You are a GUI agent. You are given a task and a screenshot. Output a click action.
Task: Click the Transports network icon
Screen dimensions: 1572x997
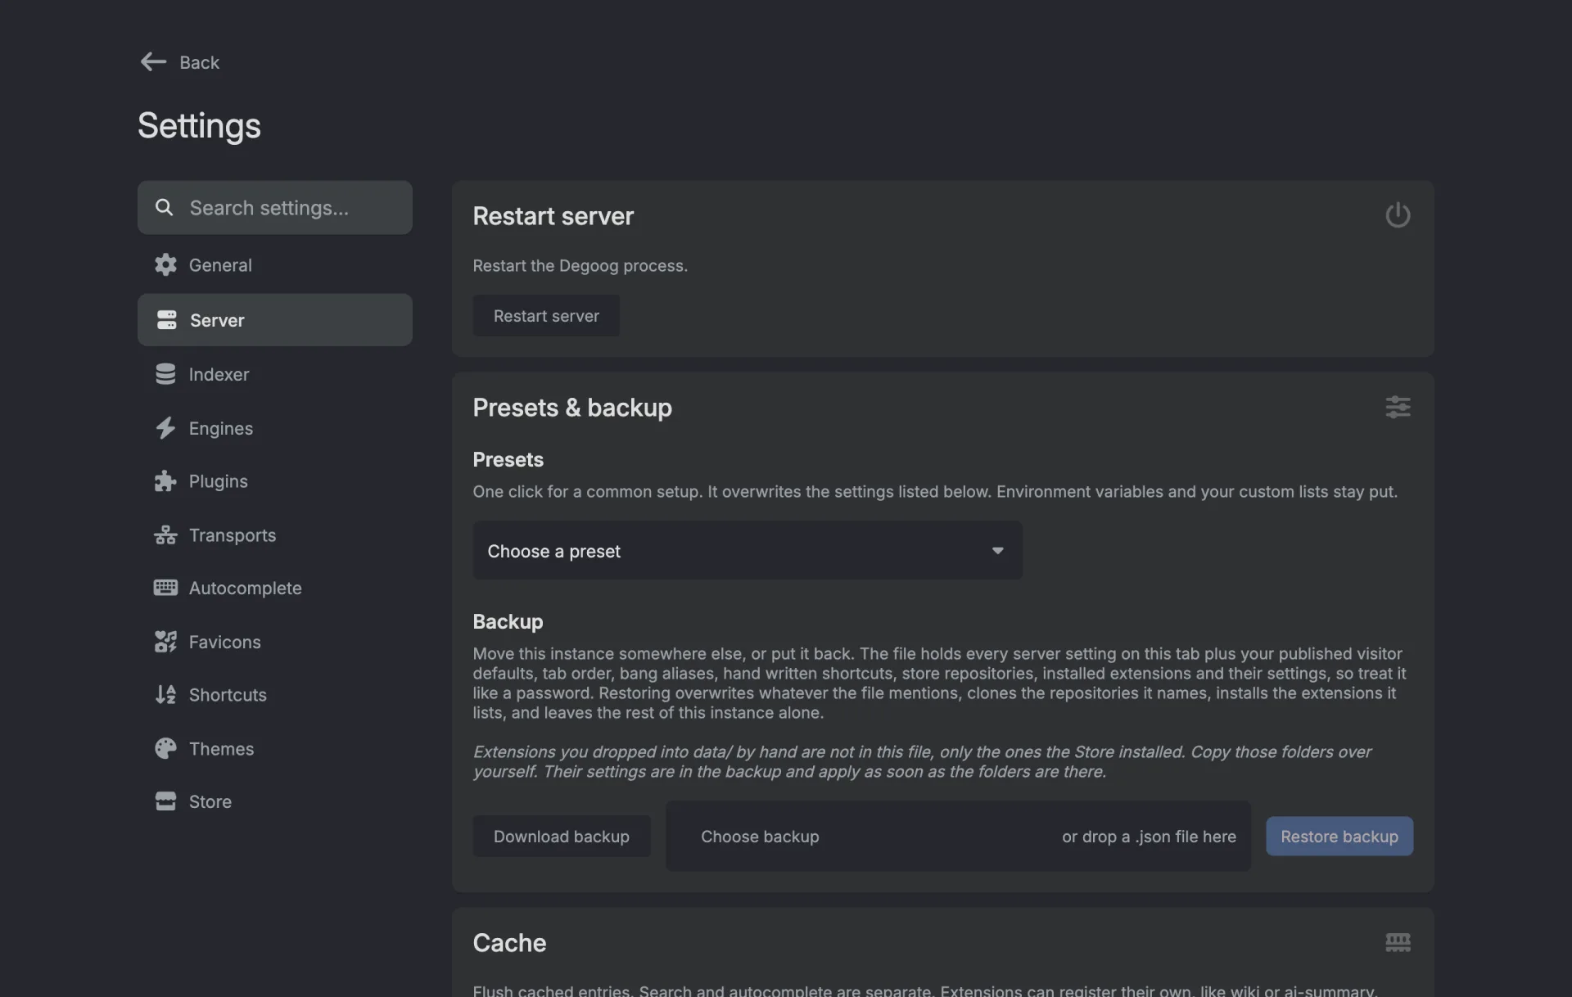[x=165, y=535]
